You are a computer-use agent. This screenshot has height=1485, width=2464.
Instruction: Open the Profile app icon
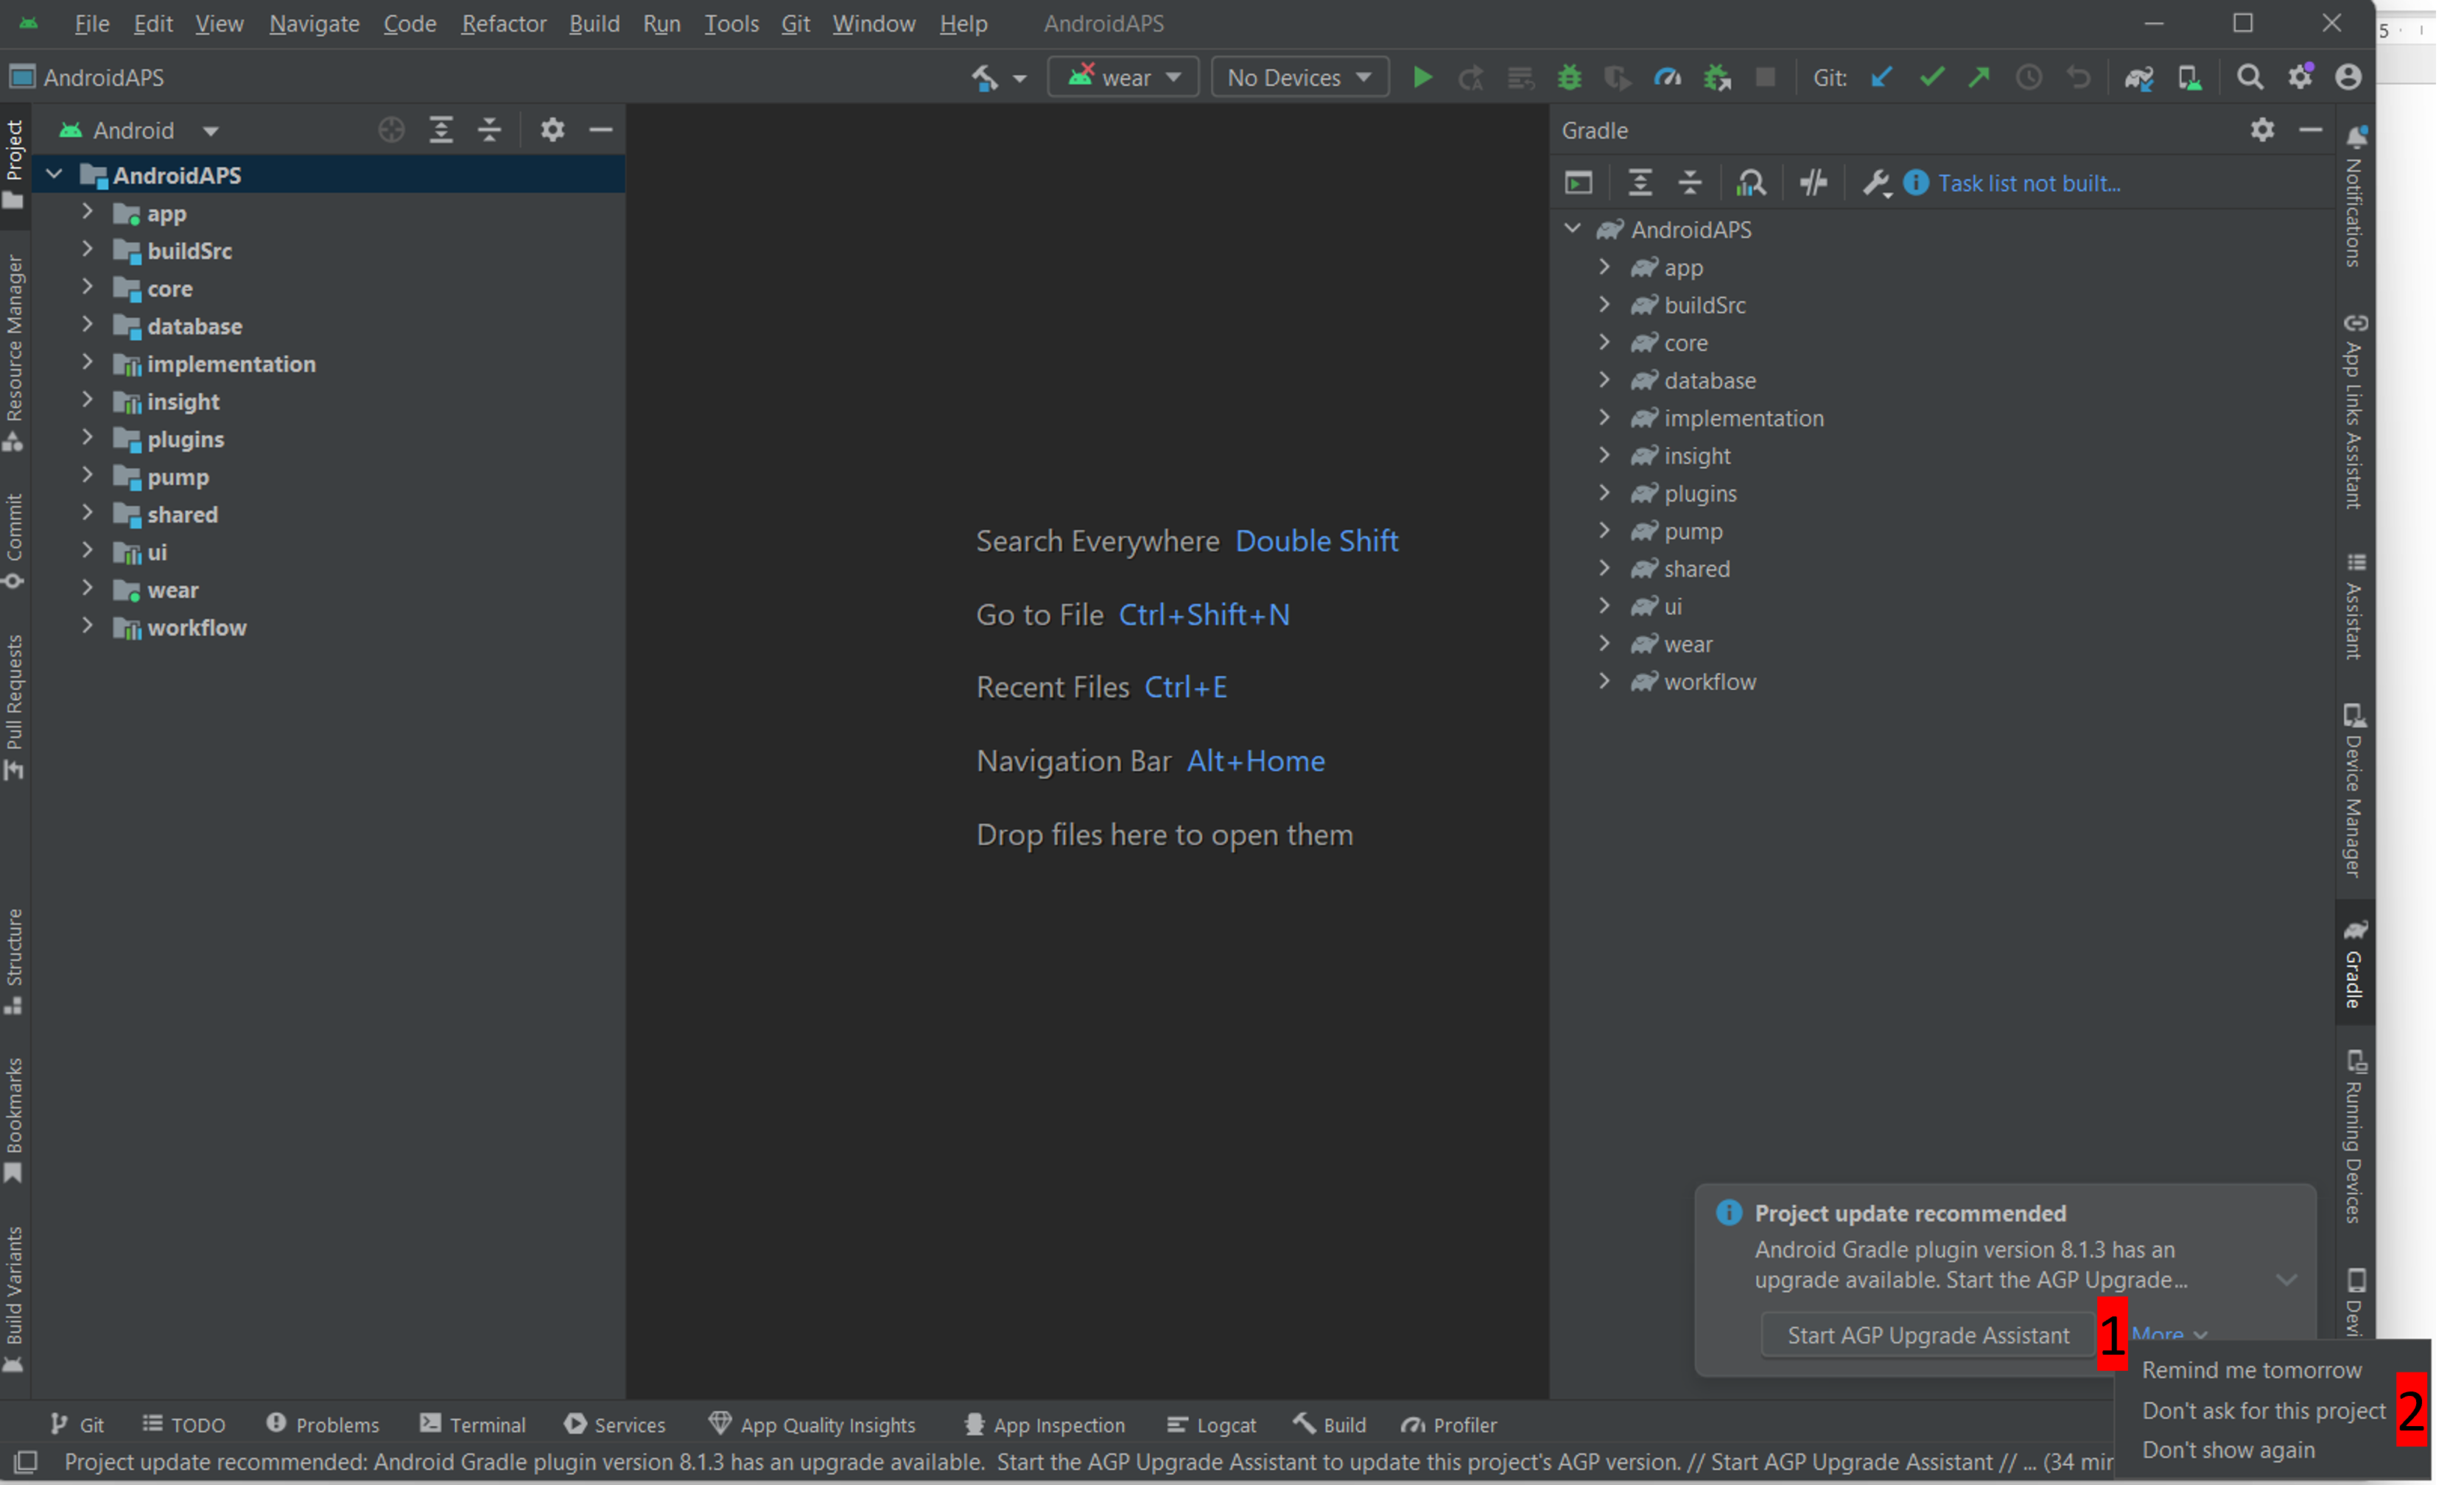click(1667, 77)
